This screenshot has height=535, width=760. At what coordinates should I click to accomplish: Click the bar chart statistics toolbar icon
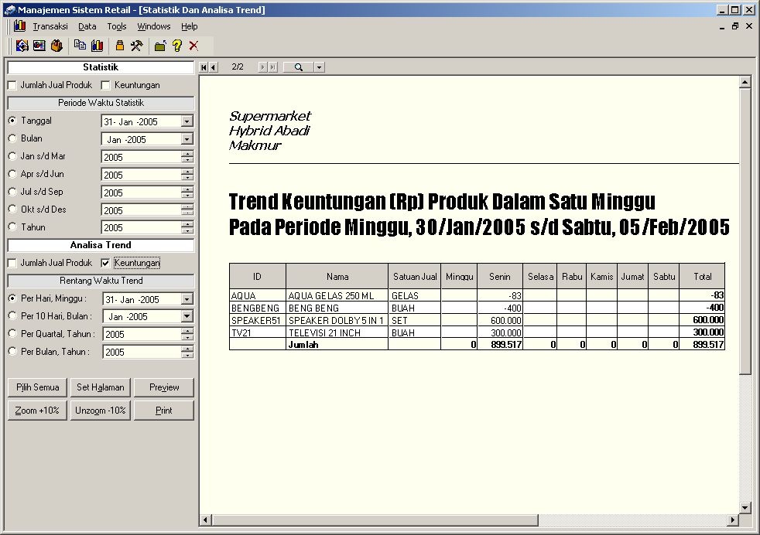[x=97, y=46]
